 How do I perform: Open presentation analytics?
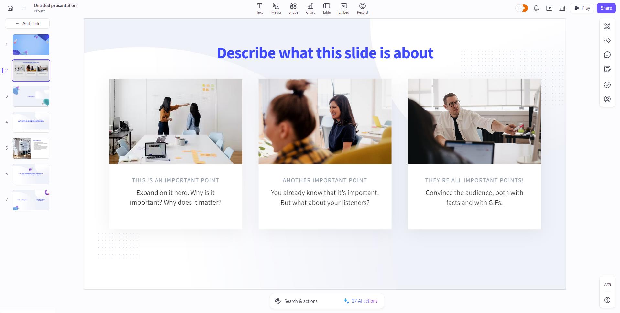coord(562,8)
